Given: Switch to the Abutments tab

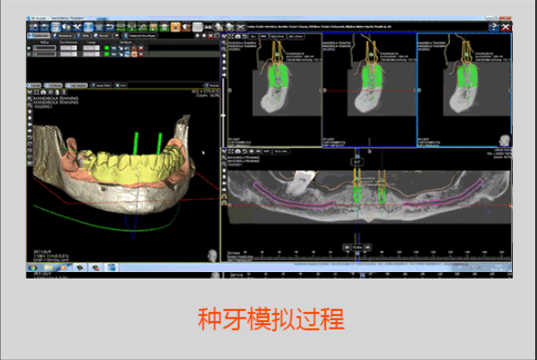Looking at the screenshot, I should (63, 35).
